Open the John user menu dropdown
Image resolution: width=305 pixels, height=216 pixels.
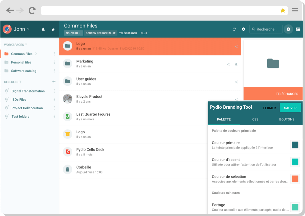point(21,29)
